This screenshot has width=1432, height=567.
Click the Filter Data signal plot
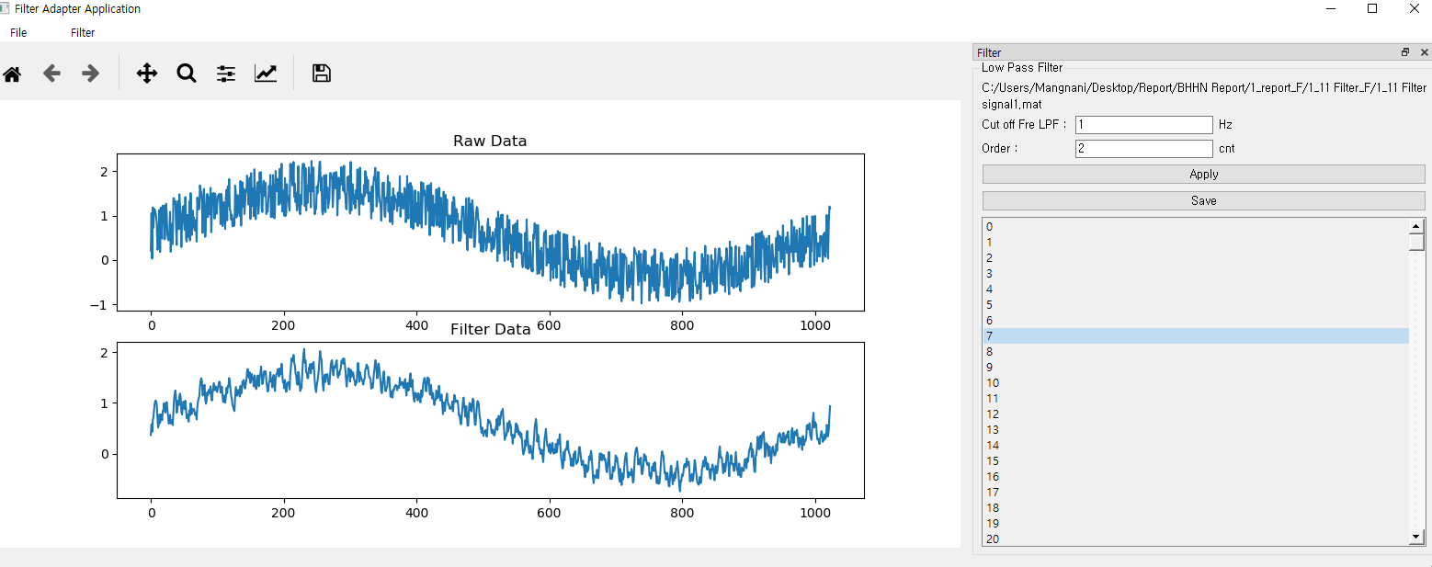[x=491, y=421]
